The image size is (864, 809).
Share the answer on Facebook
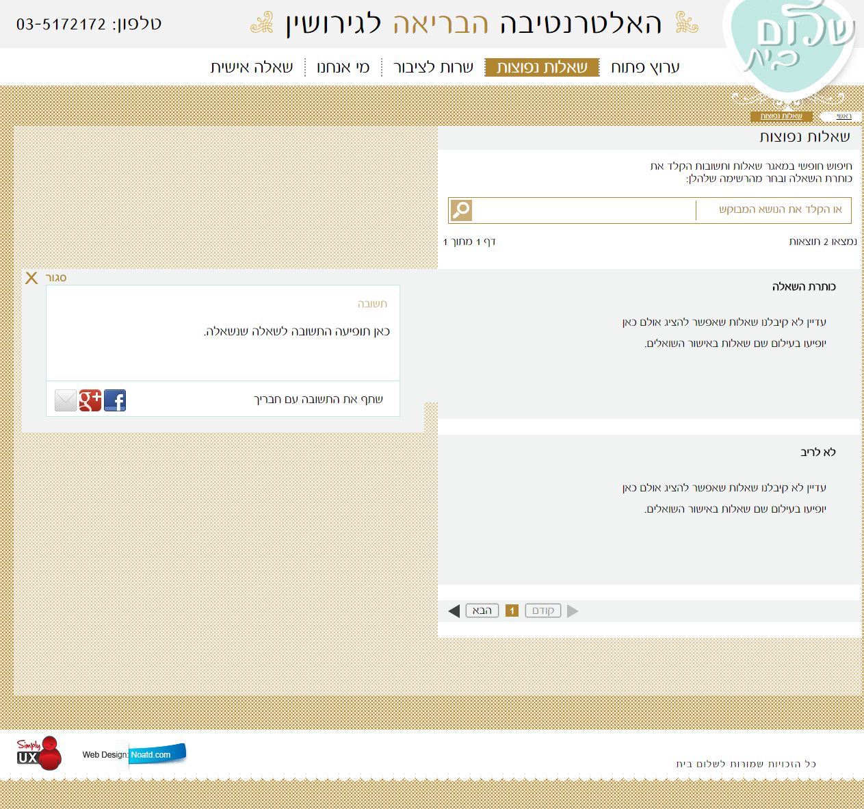pyautogui.click(x=115, y=400)
